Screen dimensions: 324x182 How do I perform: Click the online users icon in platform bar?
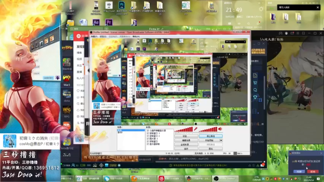click(x=73, y=165)
